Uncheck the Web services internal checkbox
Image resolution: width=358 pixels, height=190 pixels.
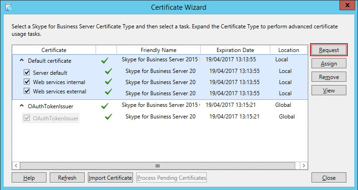[x=27, y=82]
